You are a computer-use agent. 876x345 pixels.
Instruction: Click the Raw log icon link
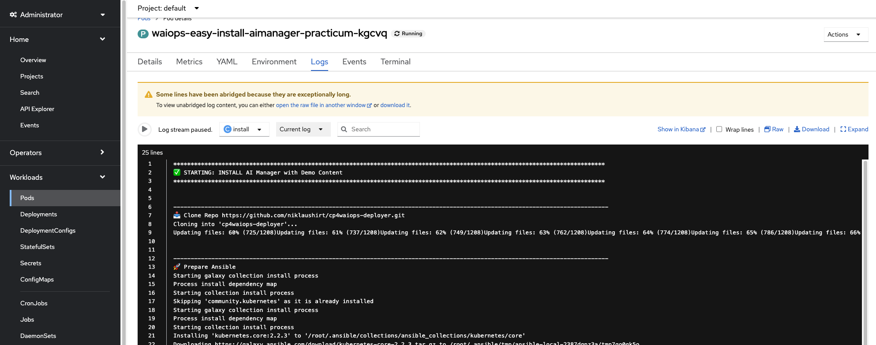[767, 129]
